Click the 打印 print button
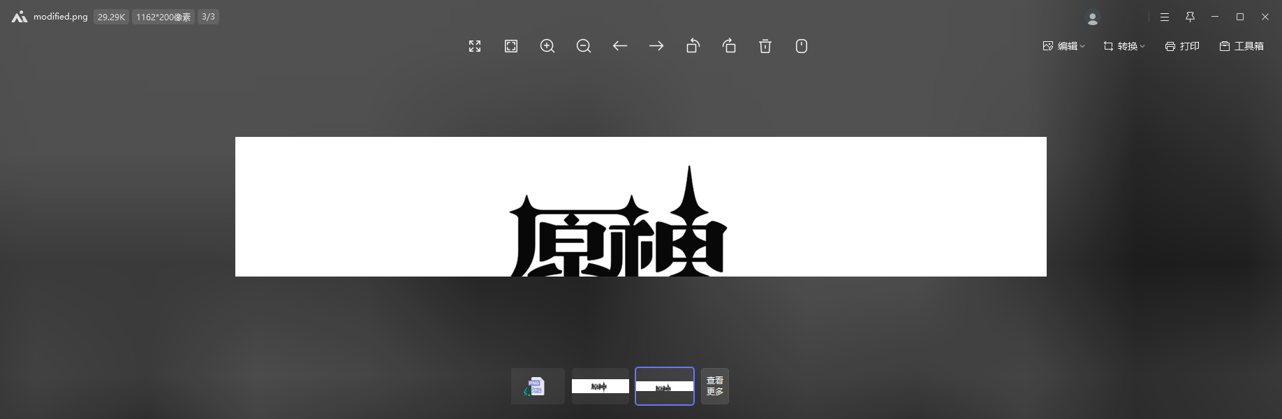 click(1182, 46)
